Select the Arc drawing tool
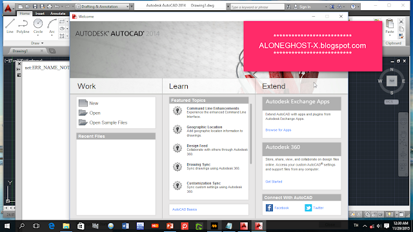This screenshot has height=232, width=413. coord(52,25)
